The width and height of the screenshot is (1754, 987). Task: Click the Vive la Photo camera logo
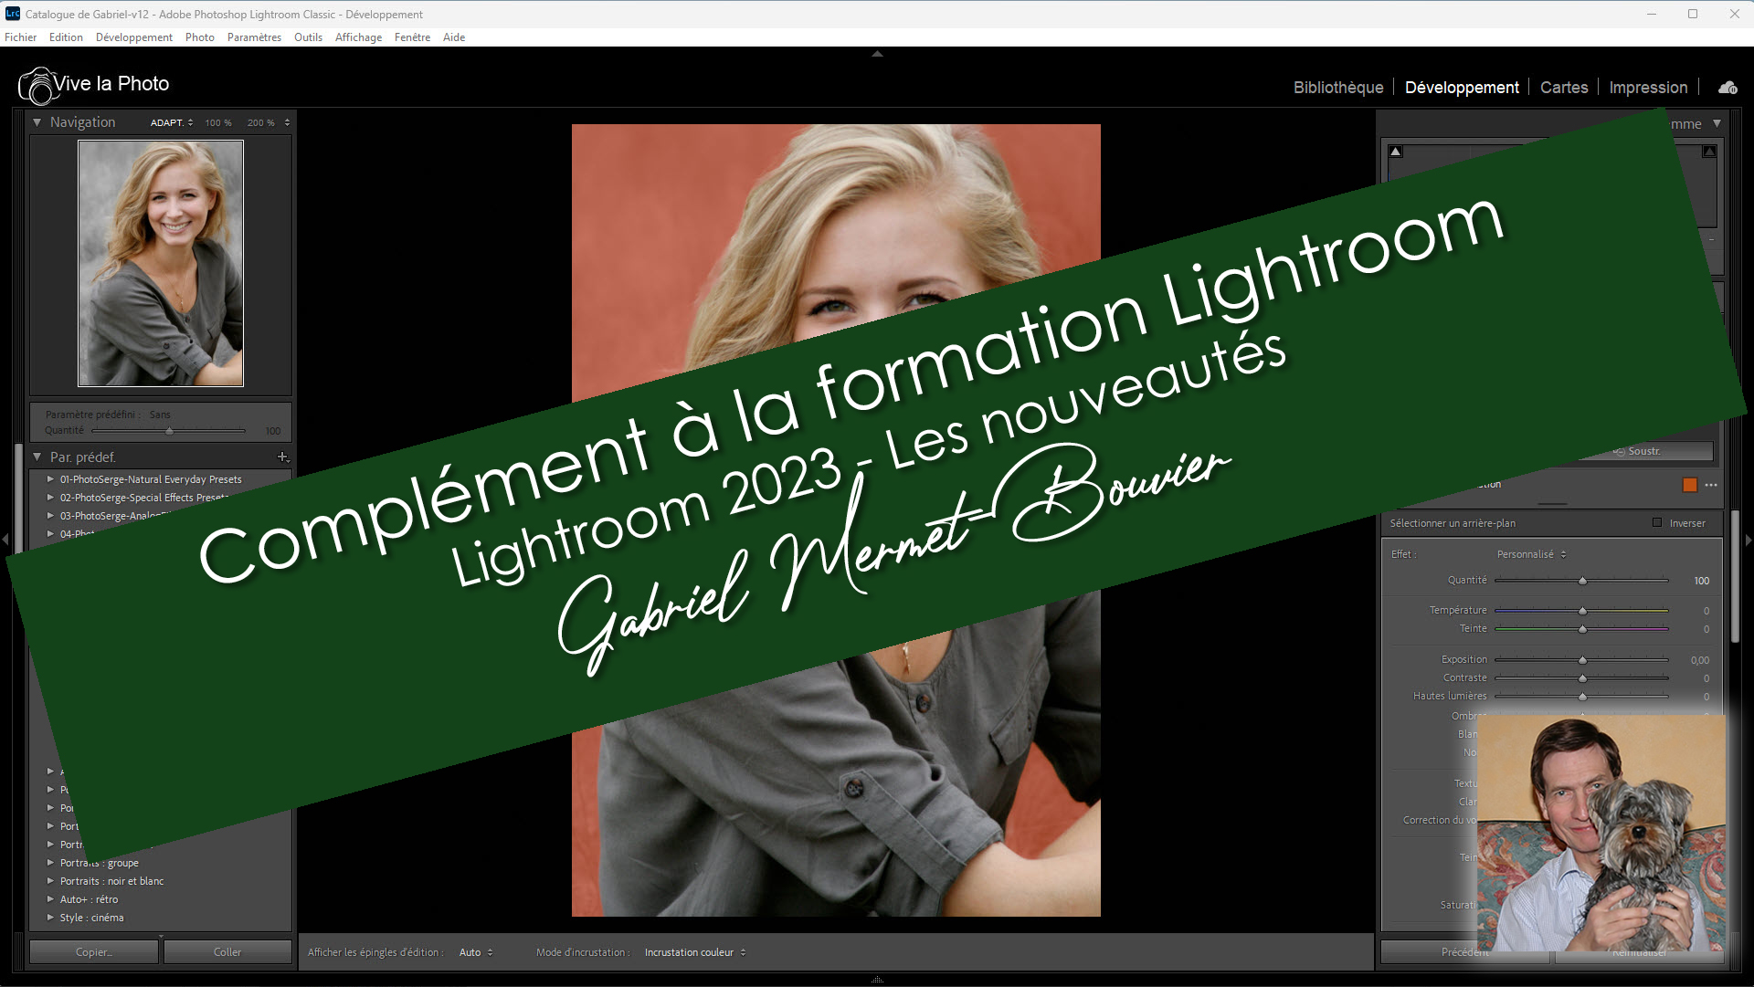click(37, 86)
